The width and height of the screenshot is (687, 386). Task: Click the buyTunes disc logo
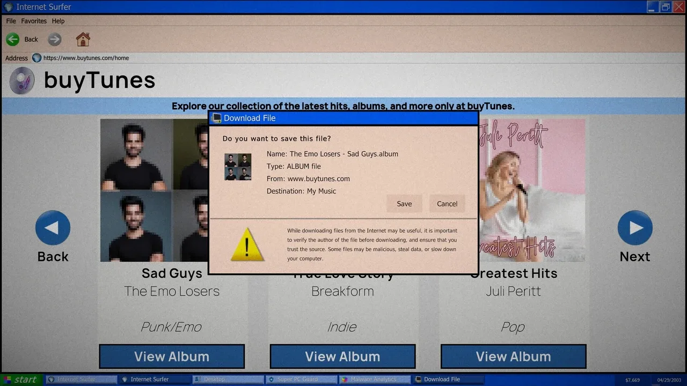(x=22, y=81)
